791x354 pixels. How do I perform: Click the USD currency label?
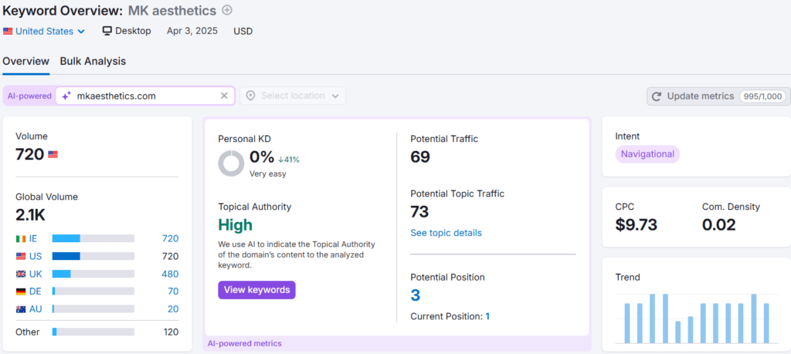tap(243, 31)
